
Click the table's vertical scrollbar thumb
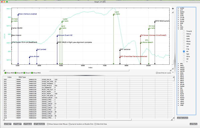(x=174, y=79)
